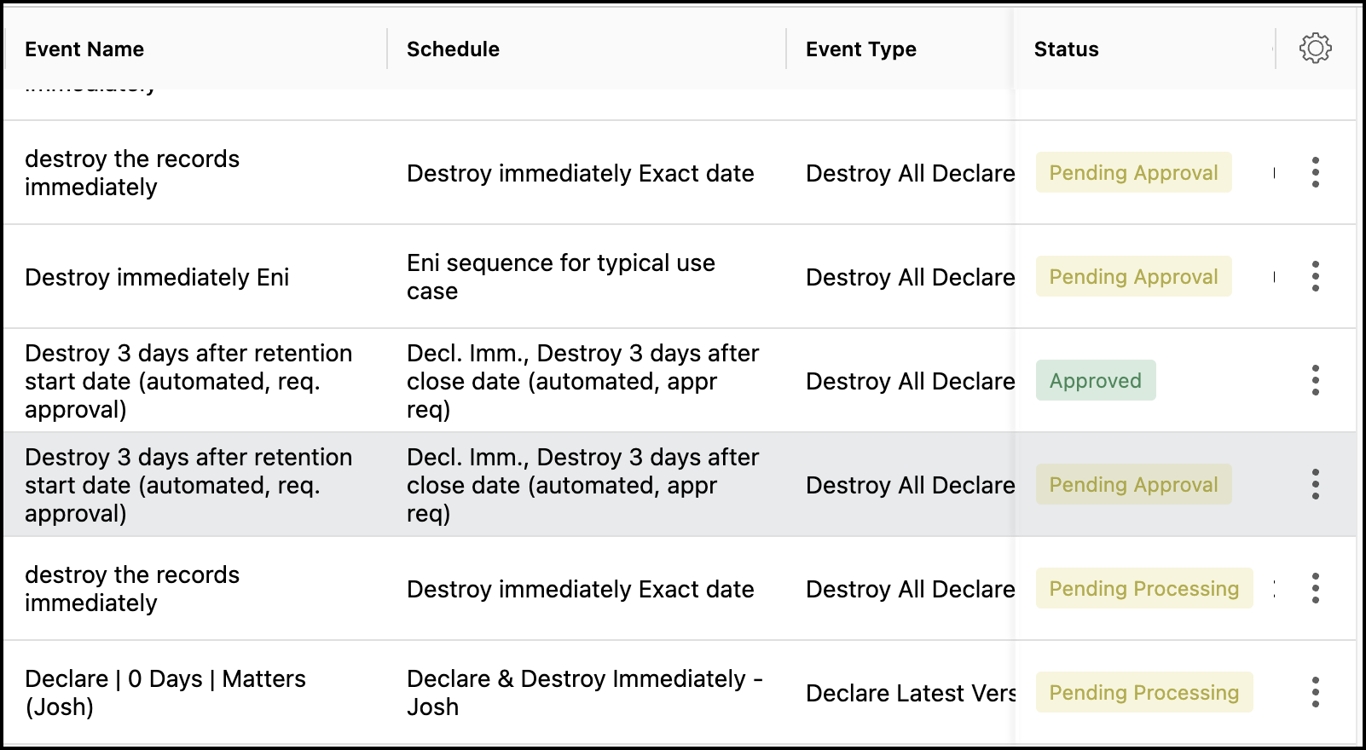The image size is (1366, 750).
Task: Click the Schedule column header
Action: pyautogui.click(x=453, y=49)
